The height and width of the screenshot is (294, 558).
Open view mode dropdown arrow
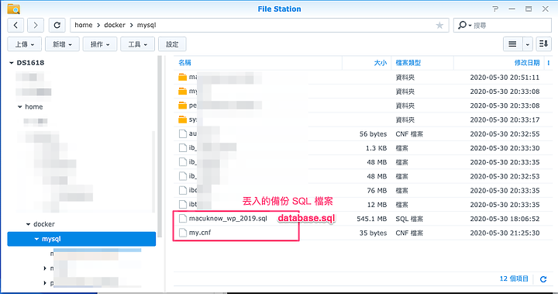(528, 44)
